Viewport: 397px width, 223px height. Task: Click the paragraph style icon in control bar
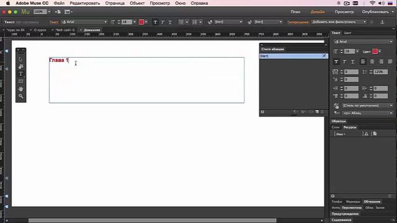click(x=210, y=22)
